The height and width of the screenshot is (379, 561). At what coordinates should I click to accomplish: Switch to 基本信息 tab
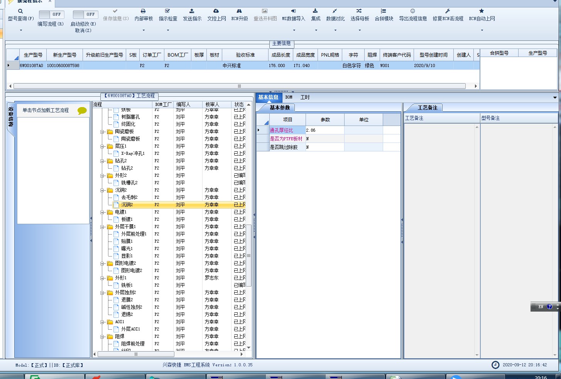(x=268, y=97)
